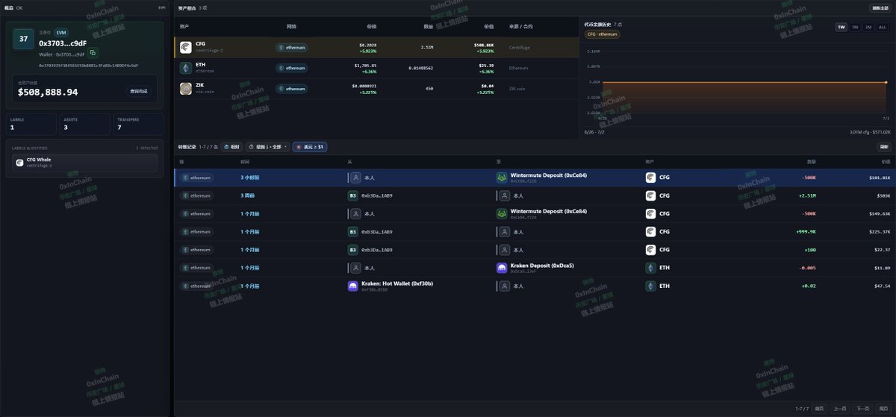Open the ASSETS stat card
The width and height of the screenshot is (896, 417).
tap(85, 125)
